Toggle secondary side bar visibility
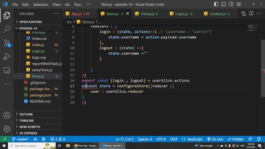Screen dimensions: 265x149 pyautogui.click(x=231, y=4)
